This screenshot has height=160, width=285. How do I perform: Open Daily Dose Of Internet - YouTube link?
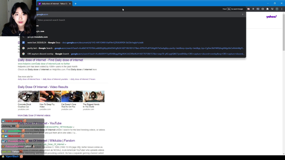point(40,123)
